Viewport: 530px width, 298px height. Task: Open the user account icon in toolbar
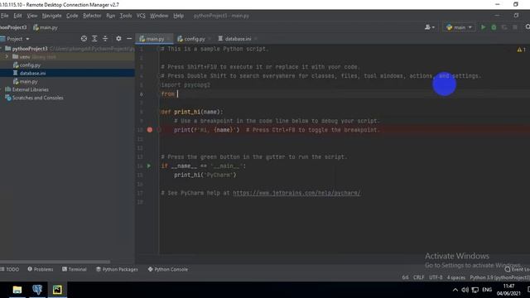[x=429, y=27]
